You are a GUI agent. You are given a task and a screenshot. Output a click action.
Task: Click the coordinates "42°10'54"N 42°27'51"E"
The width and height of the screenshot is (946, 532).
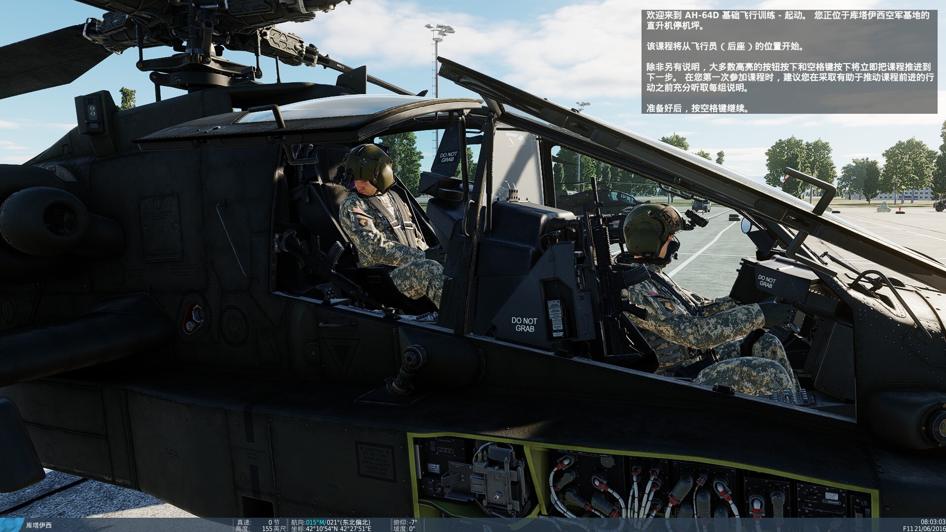click(x=338, y=529)
